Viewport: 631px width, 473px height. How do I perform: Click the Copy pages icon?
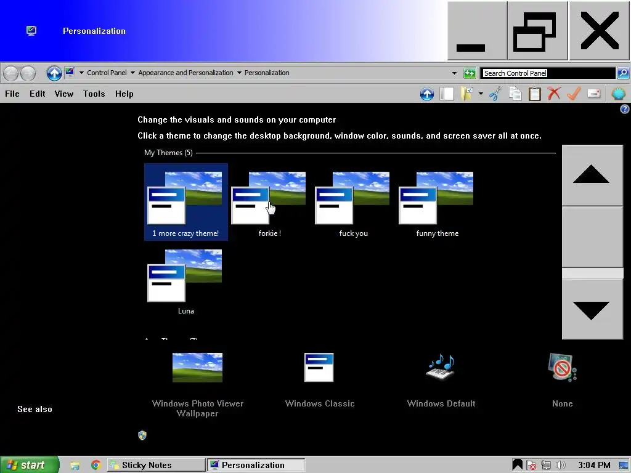pyautogui.click(x=515, y=94)
